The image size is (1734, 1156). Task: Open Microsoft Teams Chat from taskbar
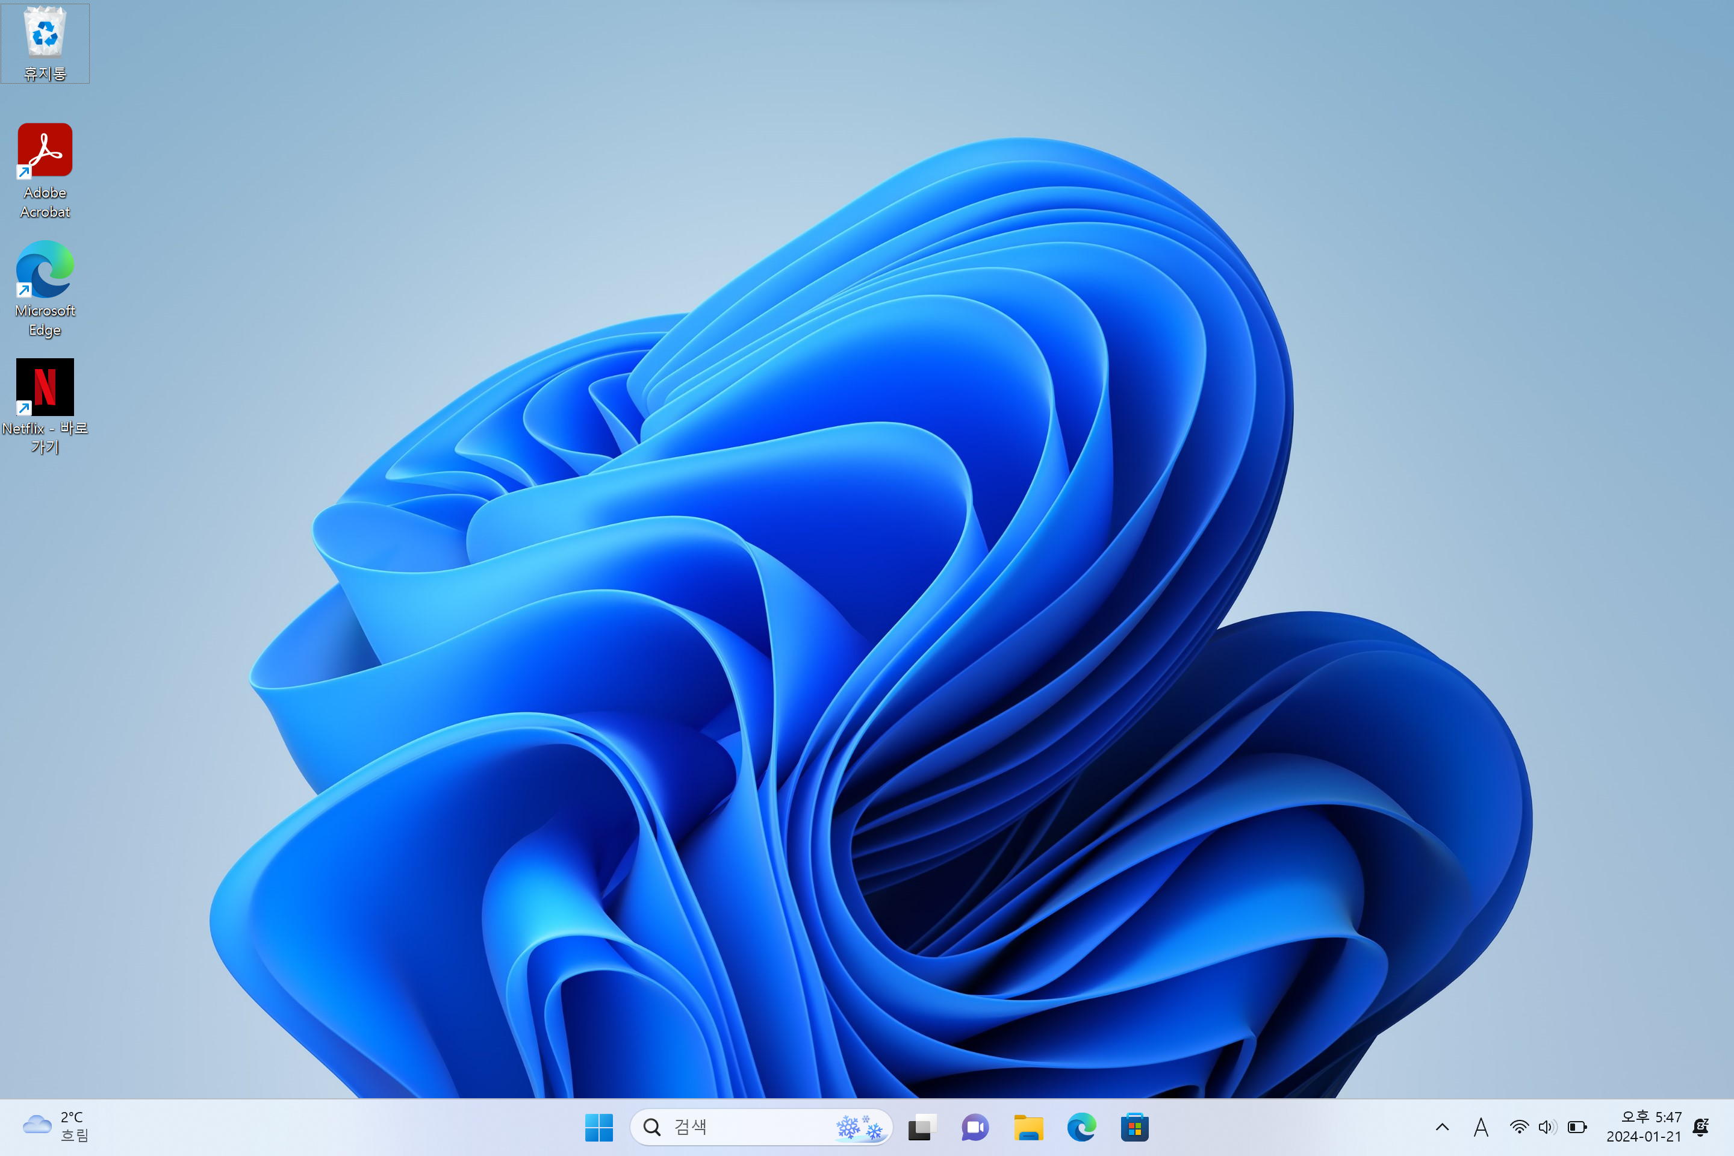(x=975, y=1126)
